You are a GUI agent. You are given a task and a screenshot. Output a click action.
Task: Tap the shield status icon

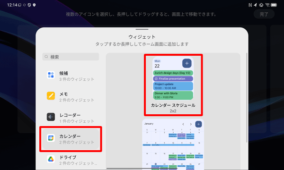click(x=34, y=5)
